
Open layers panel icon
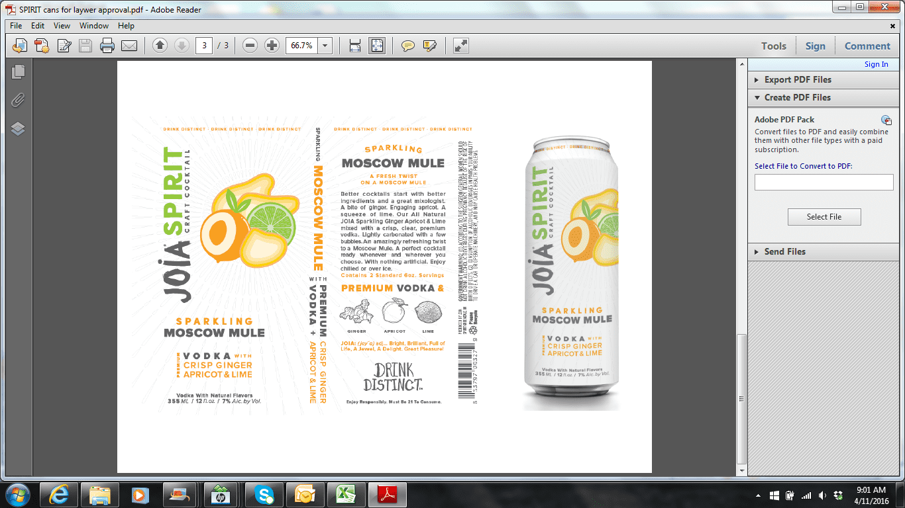coord(18,129)
